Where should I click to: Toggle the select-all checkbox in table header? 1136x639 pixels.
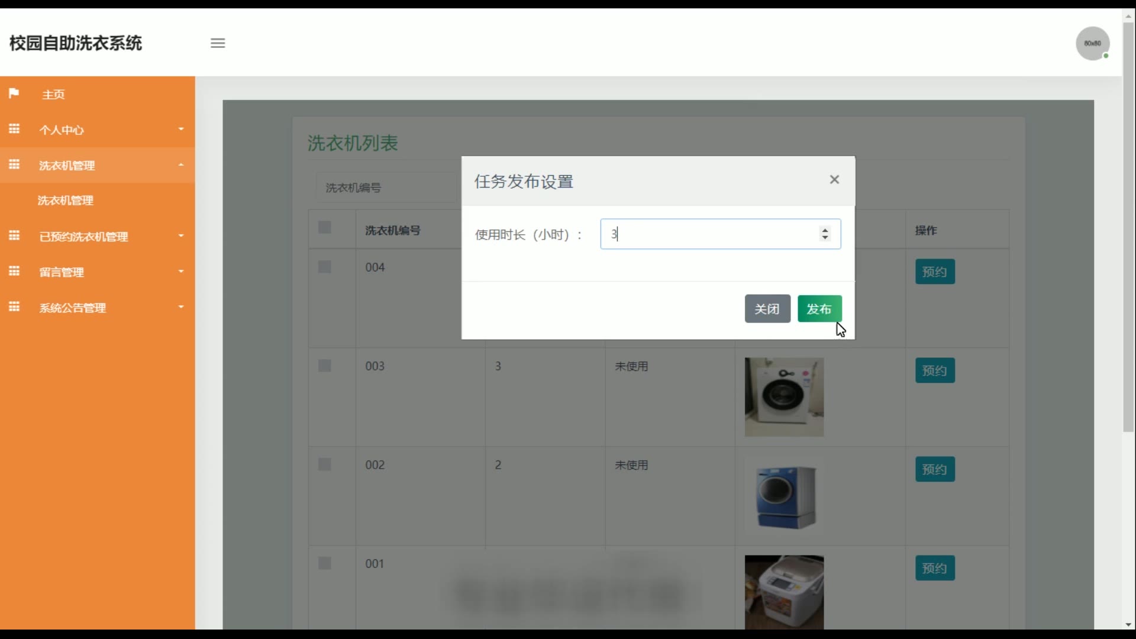(325, 228)
